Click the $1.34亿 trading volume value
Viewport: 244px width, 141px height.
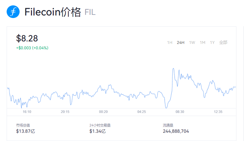(98, 131)
